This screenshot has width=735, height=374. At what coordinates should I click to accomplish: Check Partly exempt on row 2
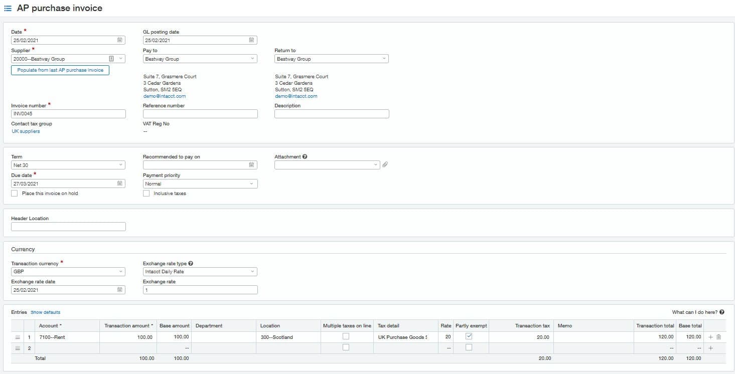tap(469, 347)
